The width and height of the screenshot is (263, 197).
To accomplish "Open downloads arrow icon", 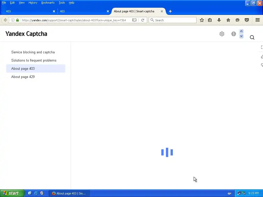I will (219, 20).
